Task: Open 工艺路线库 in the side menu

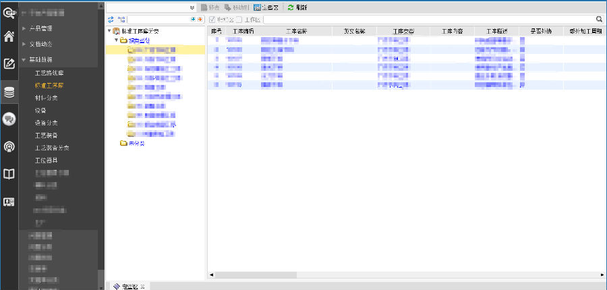Action: click(51, 72)
